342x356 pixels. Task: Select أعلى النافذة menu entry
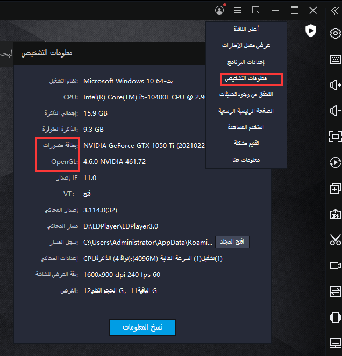pyautogui.click(x=246, y=29)
